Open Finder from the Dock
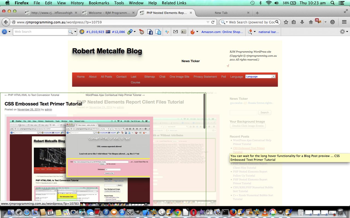This screenshot has width=350, height=218. 11,212
